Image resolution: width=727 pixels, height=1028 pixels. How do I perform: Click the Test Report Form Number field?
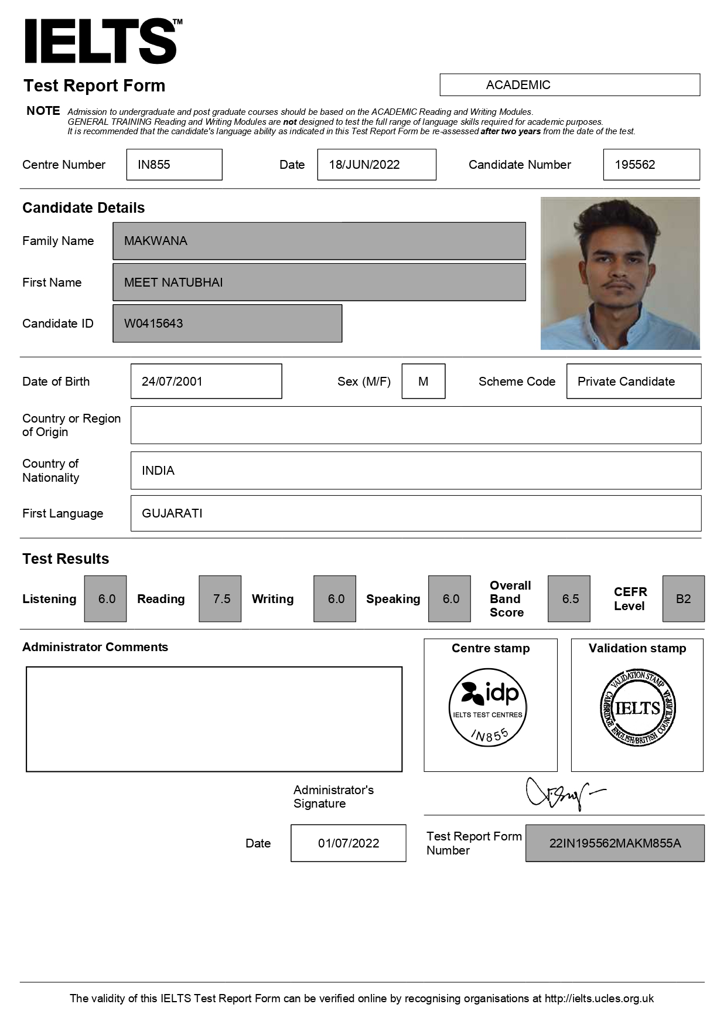(x=615, y=843)
